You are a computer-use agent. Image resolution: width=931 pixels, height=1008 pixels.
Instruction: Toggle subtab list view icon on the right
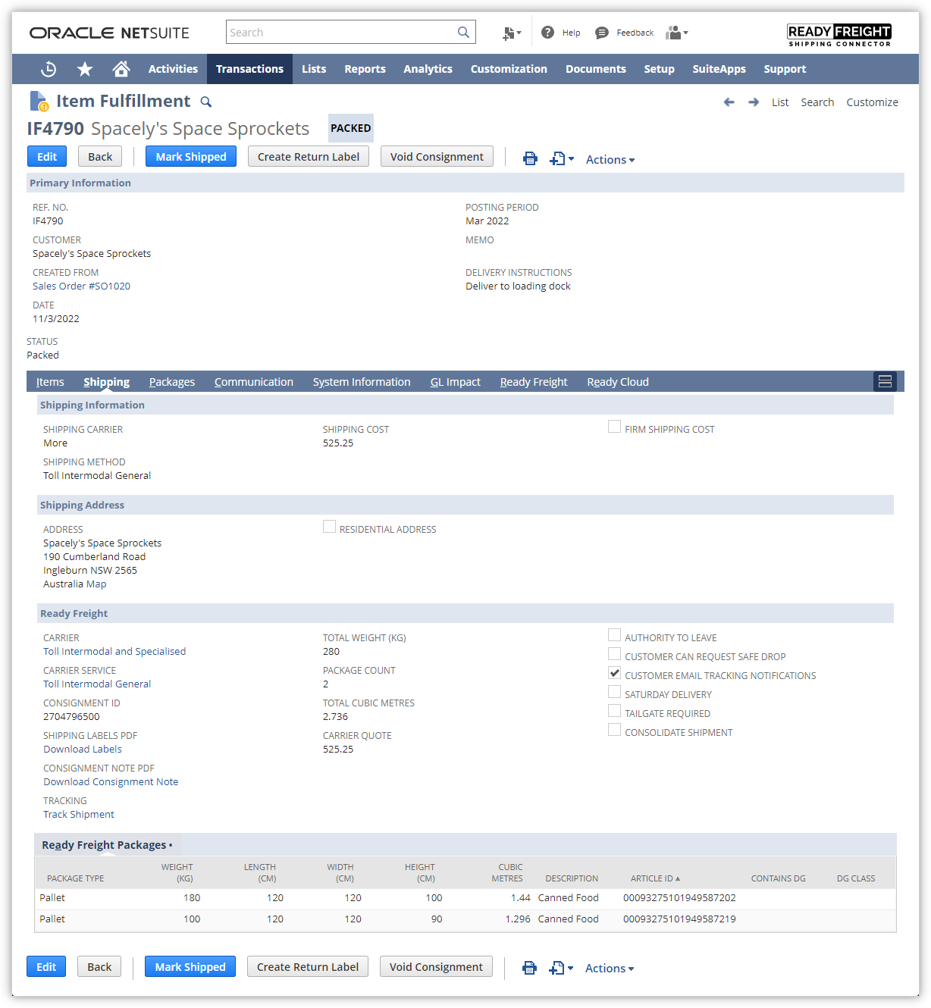885,381
